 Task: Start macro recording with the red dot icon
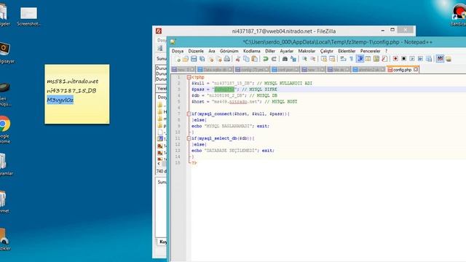[x=395, y=59]
